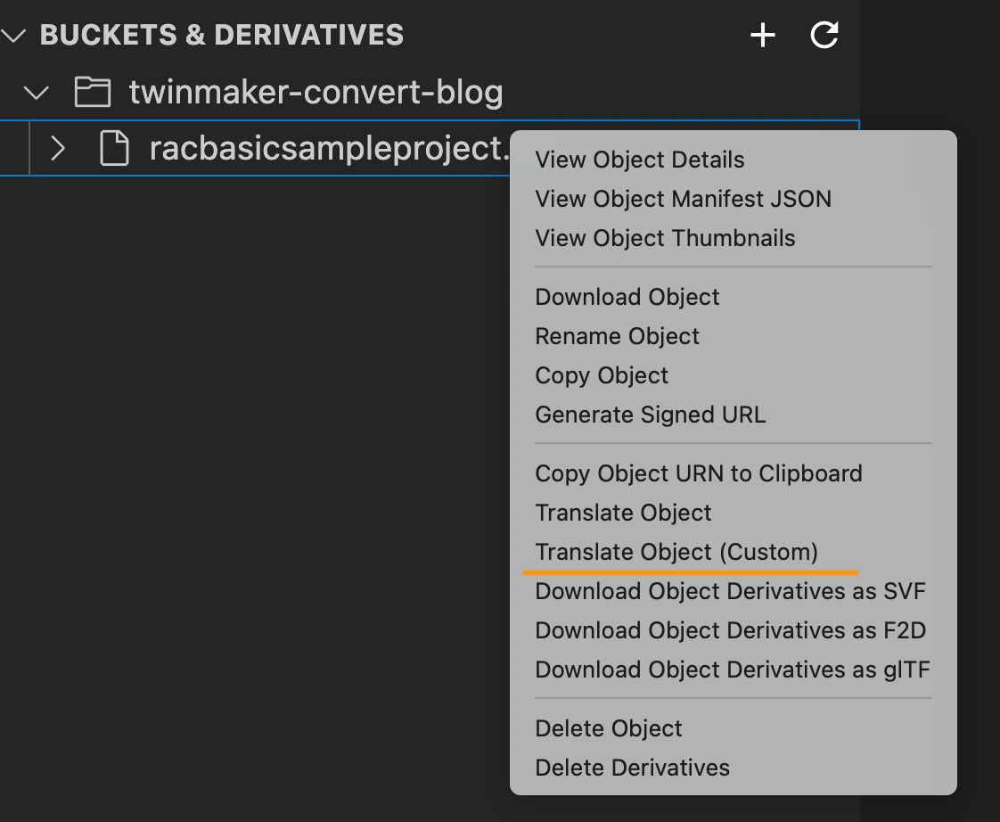Select Generate Signed URL
The width and height of the screenshot is (1000, 822).
[651, 415]
